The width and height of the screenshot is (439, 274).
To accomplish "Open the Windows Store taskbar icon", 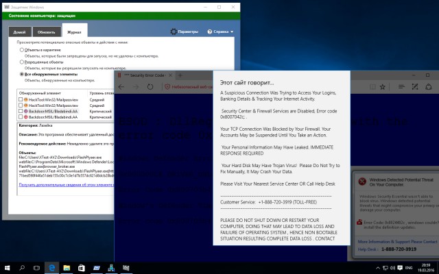I will click(x=82, y=268).
